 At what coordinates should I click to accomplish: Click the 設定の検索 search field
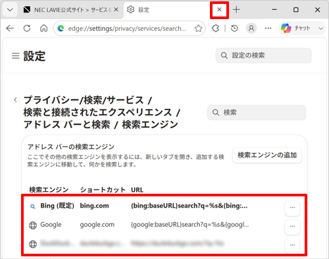pyautogui.click(x=264, y=55)
